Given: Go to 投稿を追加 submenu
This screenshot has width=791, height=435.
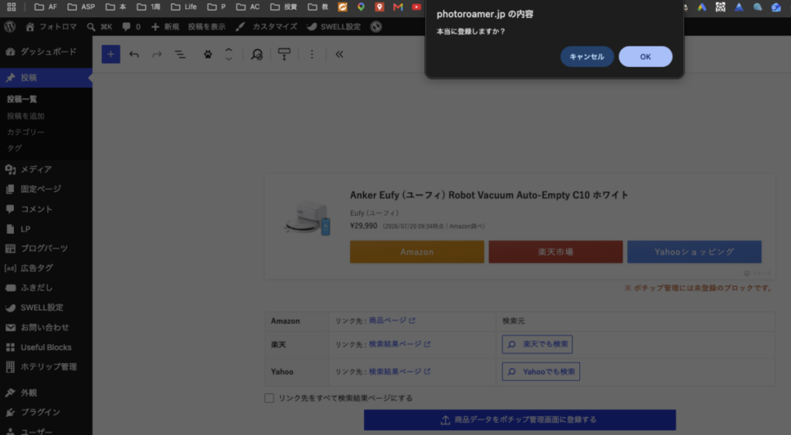Looking at the screenshot, I should [x=25, y=116].
